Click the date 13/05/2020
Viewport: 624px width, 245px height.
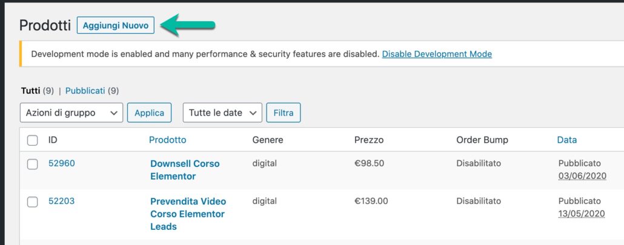(582, 214)
